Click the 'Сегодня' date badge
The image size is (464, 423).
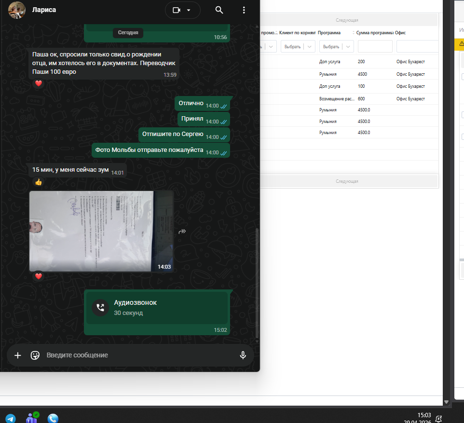[x=128, y=33]
